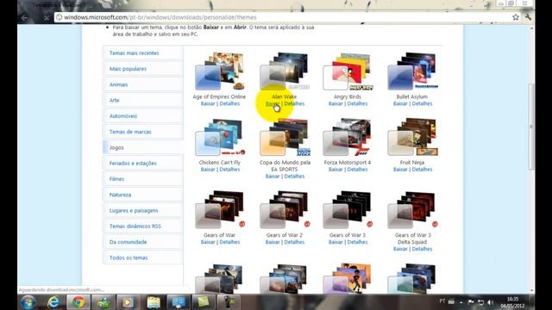Click the browser back arrow
Image resolution: width=552 pixels, height=310 pixels.
tap(24, 17)
